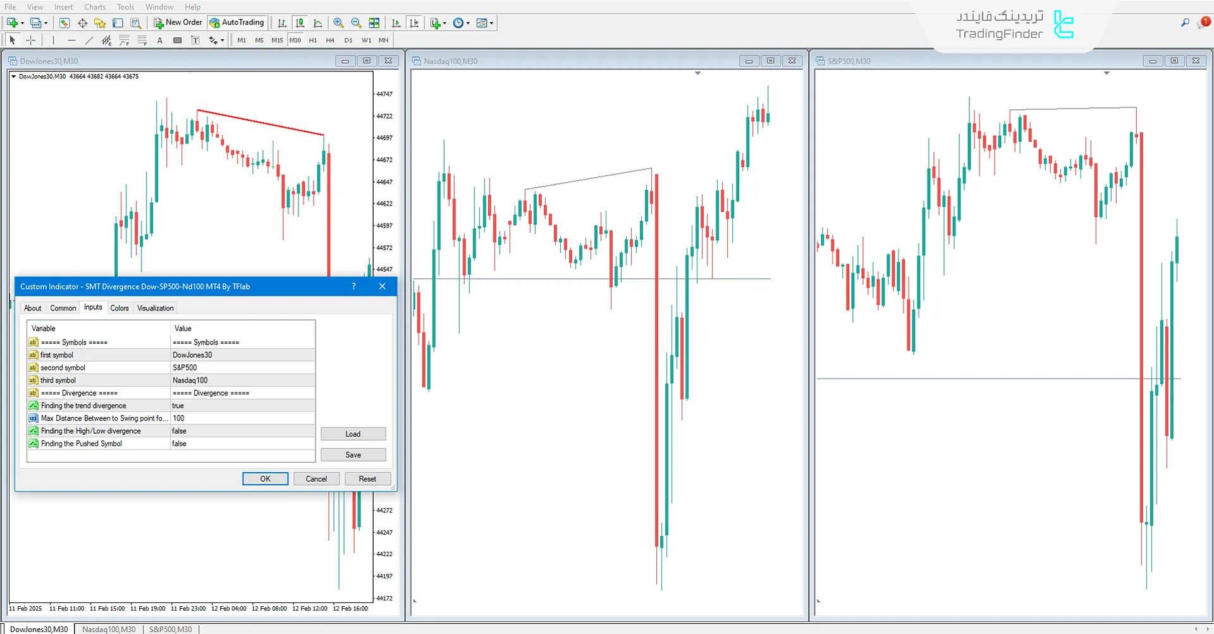
Task: Open the Strategy Tester
Action: click(135, 23)
